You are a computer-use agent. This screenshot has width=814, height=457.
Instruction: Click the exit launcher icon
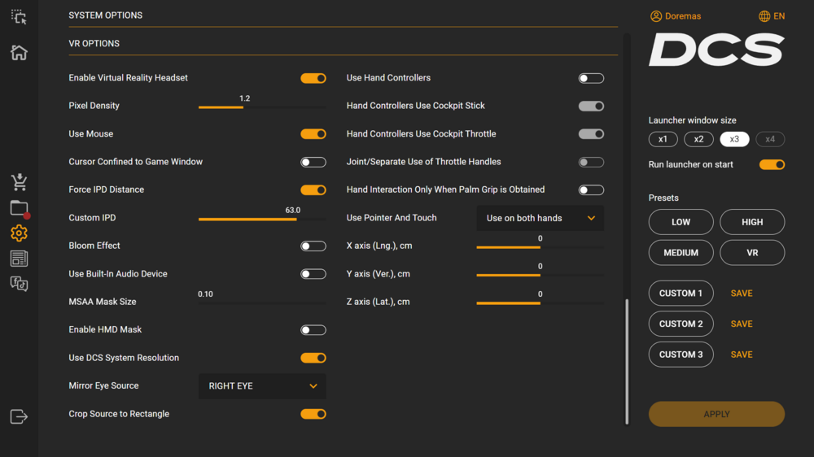tap(19, 416)
